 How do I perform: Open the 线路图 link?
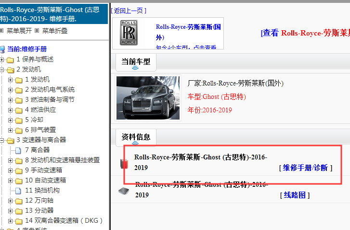pos(295,195)
